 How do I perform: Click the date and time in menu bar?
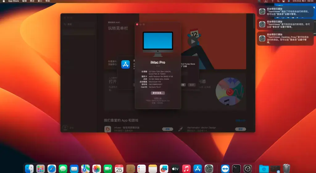click(303, 1)
